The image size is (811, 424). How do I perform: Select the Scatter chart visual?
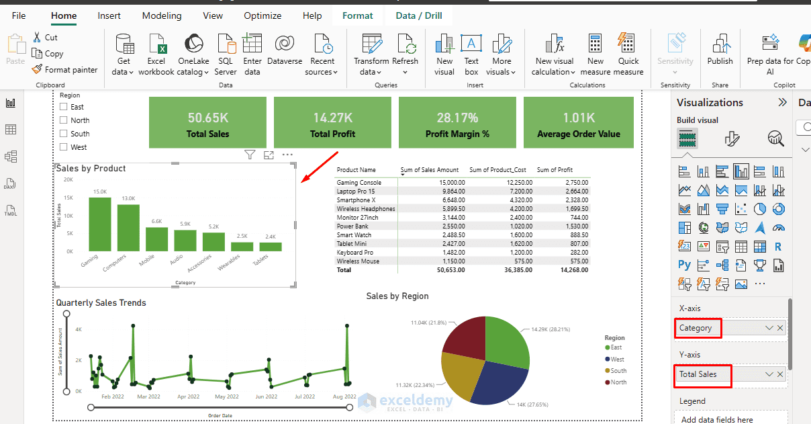pyautogui.click(x=741, y=209)
